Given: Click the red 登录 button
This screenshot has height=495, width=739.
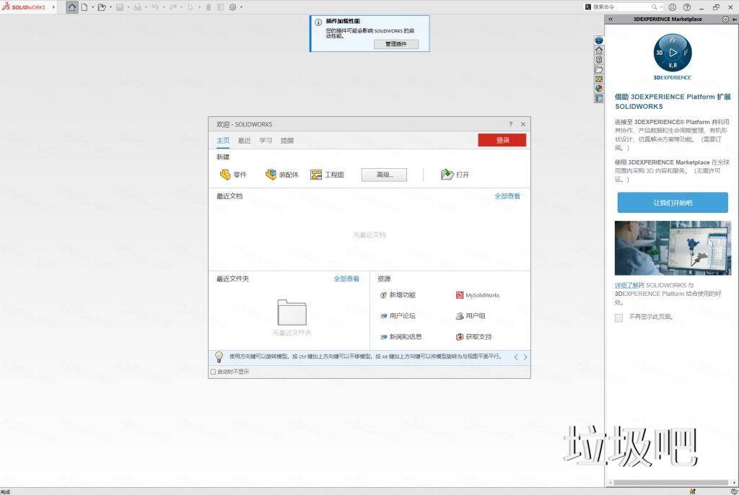Looking at the screenshot, I should point(502,139).
